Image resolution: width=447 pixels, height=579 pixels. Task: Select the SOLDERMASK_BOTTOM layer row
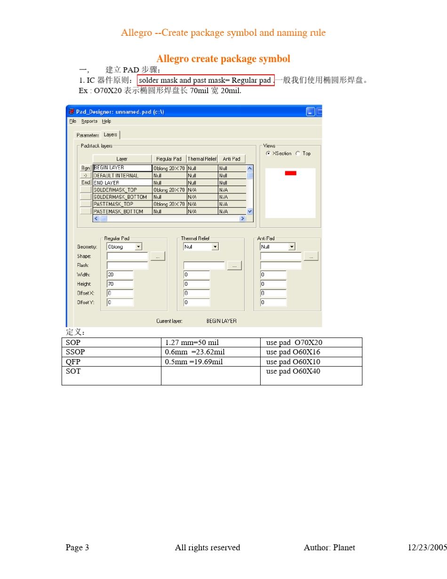(x=122, y=197)
